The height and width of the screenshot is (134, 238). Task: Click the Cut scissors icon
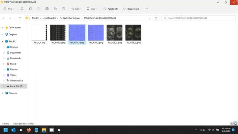point(22,9)
